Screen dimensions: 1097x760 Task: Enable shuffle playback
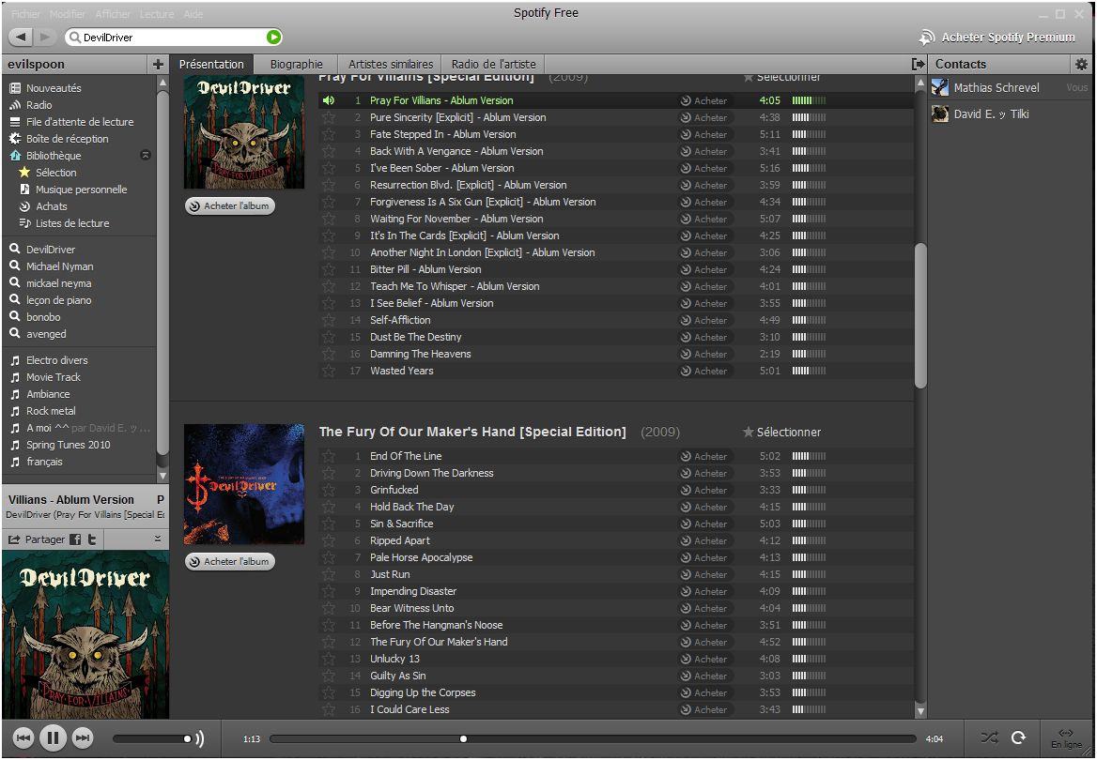click(989, 738)
